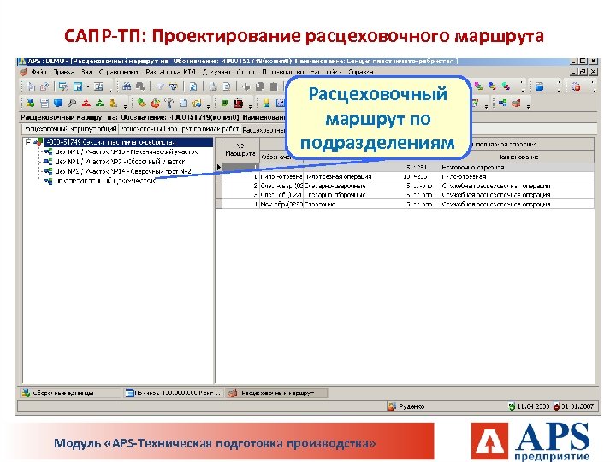Viewport: 616px width, 462px height.
Task: Click the red factory icon in second toolbar
Action: pyautogui.click(x=516, y=103)
